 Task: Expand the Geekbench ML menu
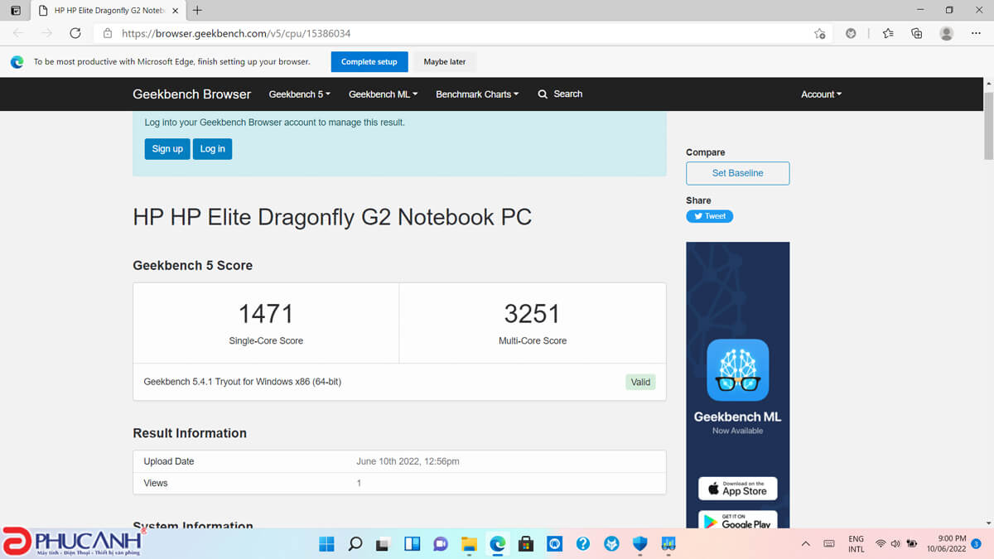pyautogui.click(x=383, y=94)
